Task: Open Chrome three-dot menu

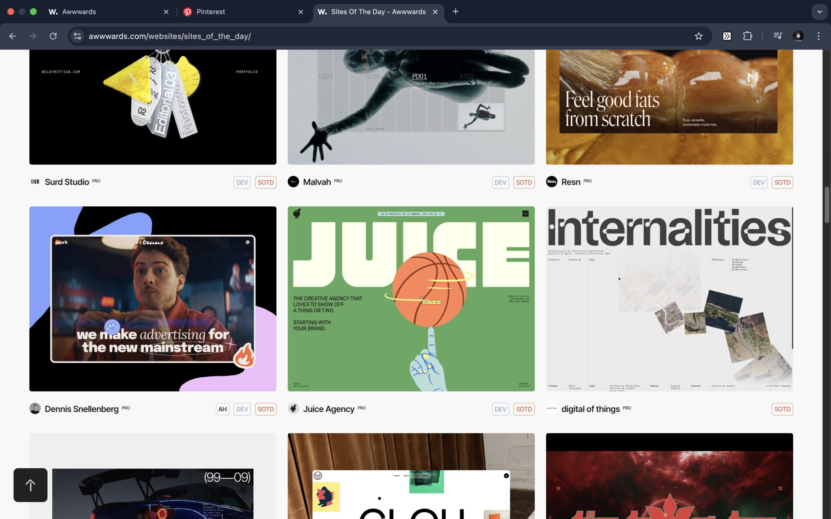Action: tap(818, 36)
